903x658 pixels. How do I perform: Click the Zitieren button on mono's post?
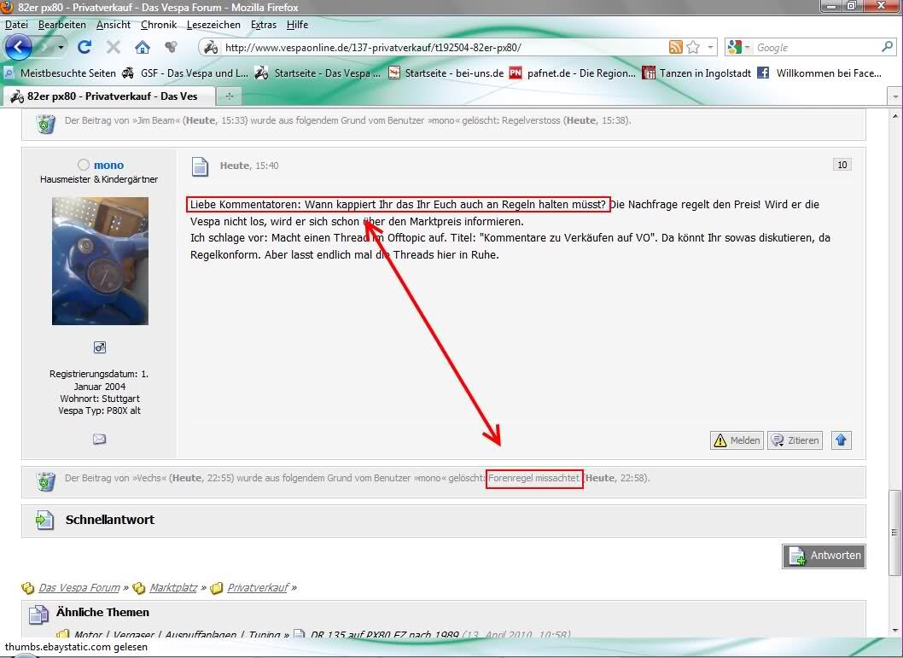click(795, 440)
